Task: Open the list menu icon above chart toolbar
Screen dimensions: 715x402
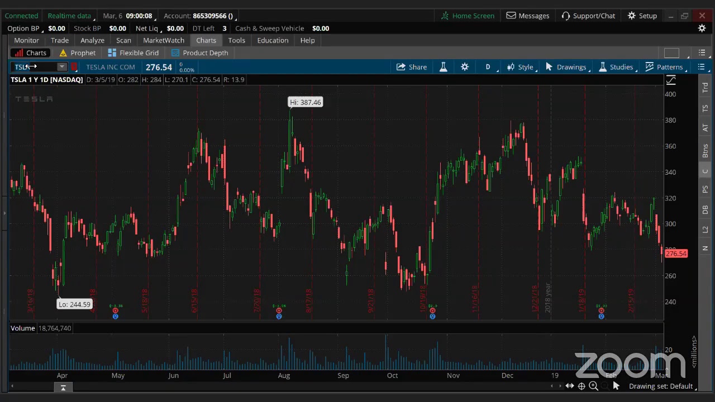Action: click(x=702, y=53)
